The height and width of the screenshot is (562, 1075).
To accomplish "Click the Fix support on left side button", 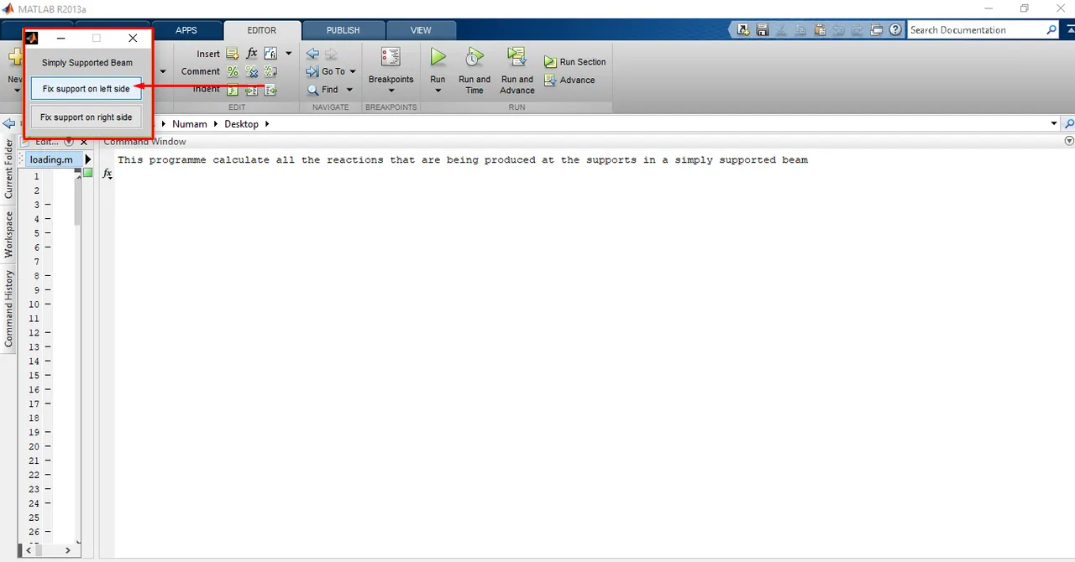I will pos(87,89).
